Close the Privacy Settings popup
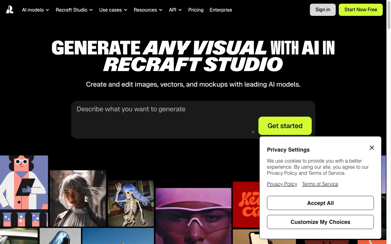The height and width of the screenshot is (244, 391). pyautogui.click(x=371, y=148)
